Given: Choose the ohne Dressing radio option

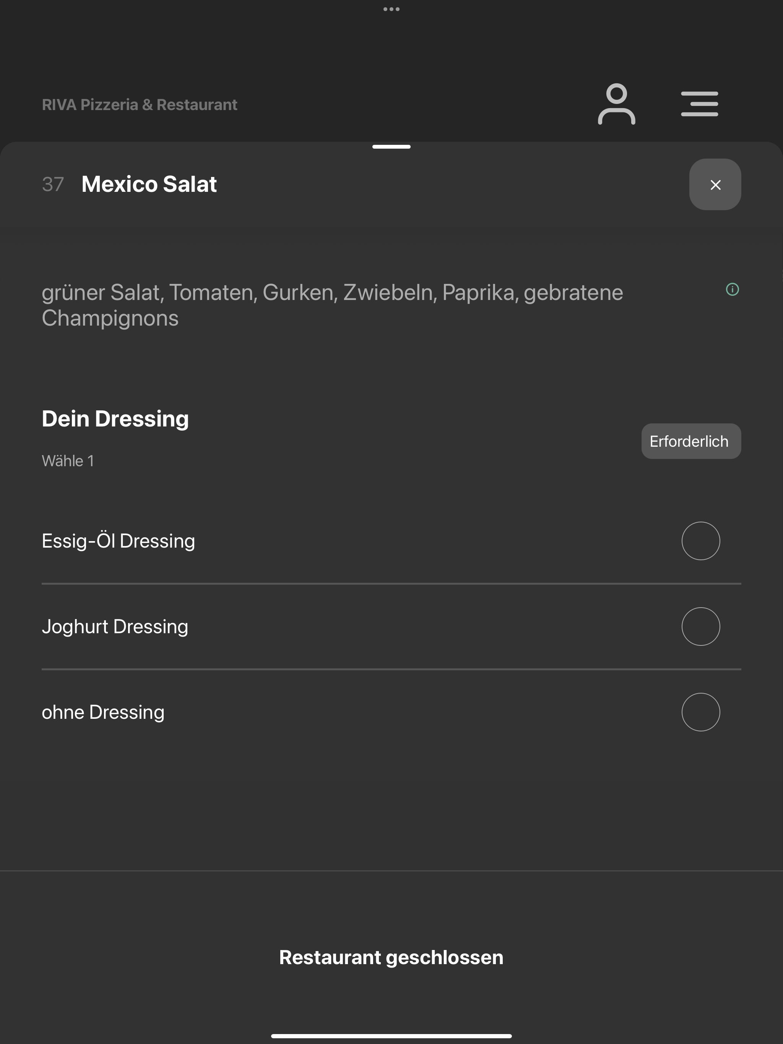Looking at the screenshot, I should pyautogui.click(x=700, y=712).
